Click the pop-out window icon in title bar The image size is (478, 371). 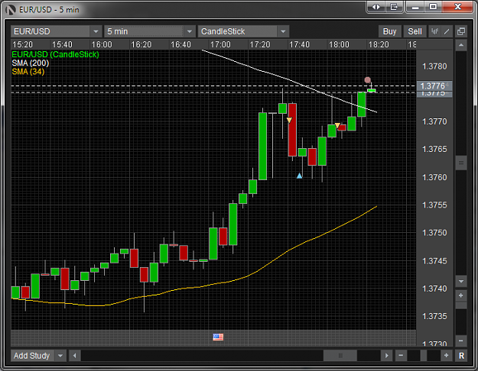coord(394,7)
